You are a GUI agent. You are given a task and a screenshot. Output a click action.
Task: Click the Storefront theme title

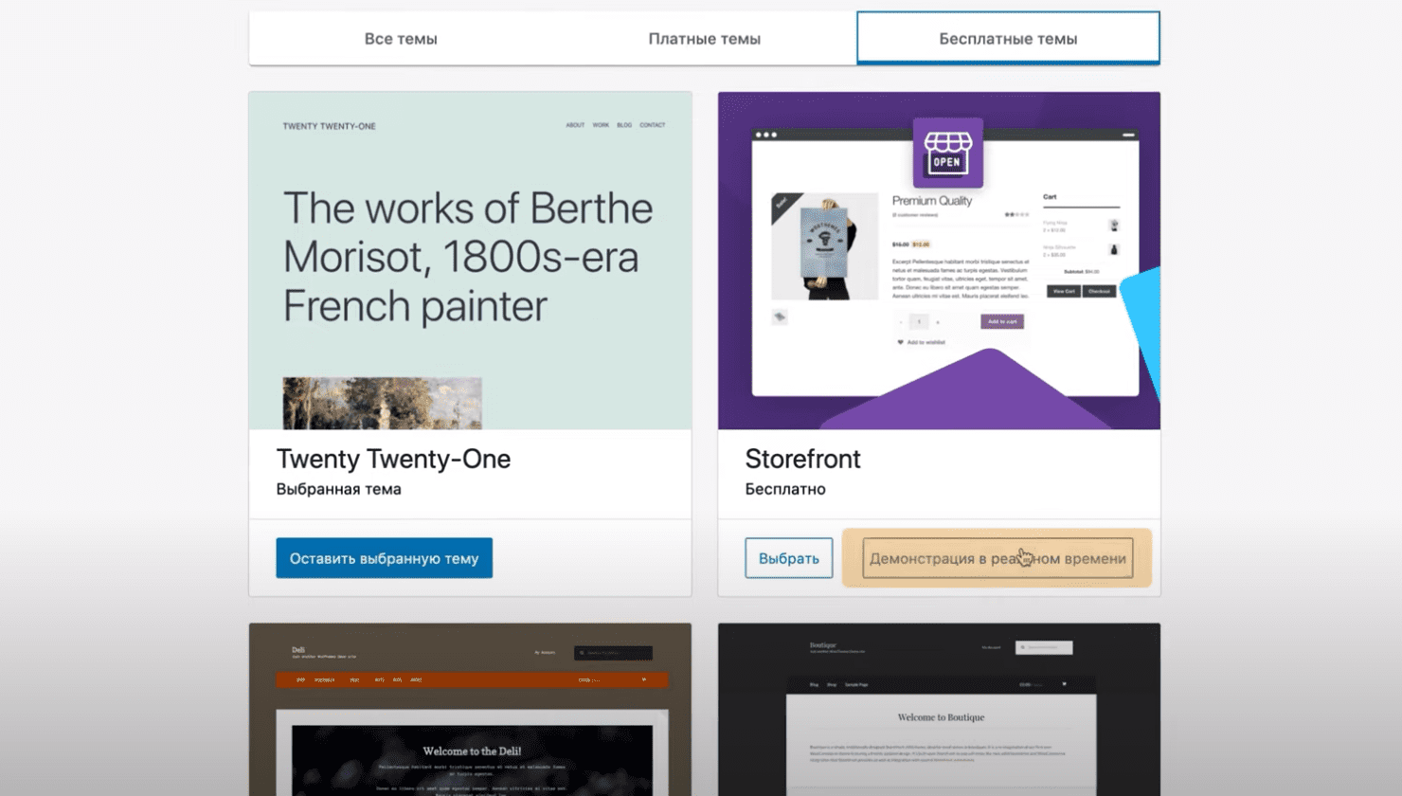[802, 459]
